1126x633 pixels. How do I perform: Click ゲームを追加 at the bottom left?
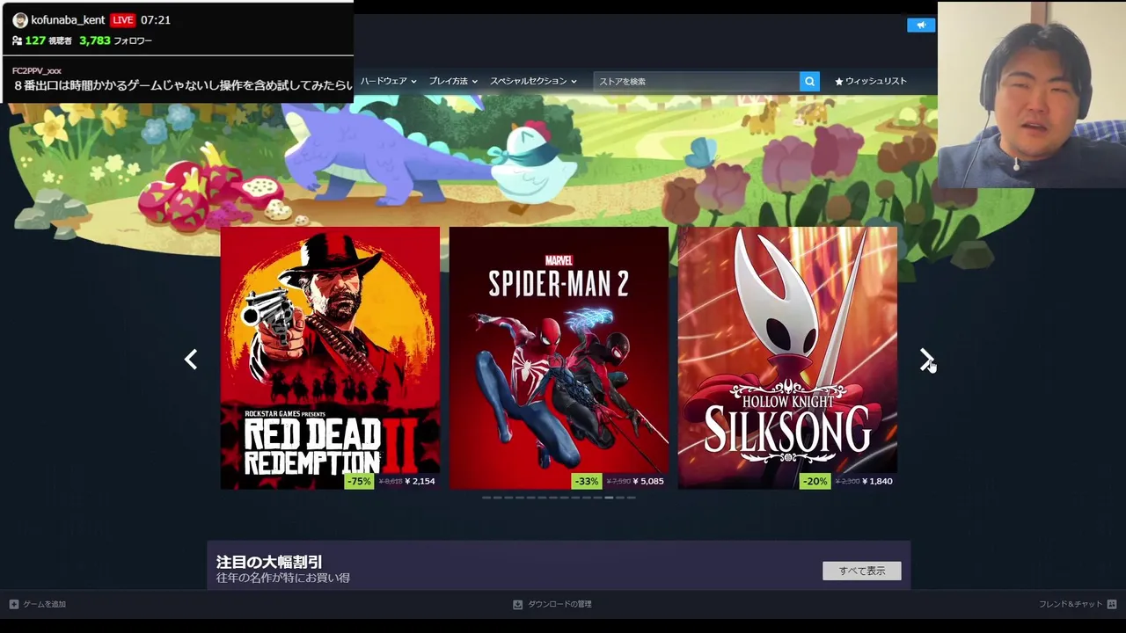44,604
